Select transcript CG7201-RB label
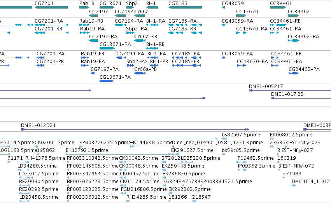The width and height of the screenshot is (331, 203). tap(48, 29)
